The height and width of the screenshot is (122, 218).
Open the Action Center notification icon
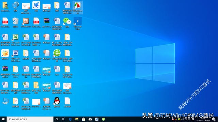point(214,119)
